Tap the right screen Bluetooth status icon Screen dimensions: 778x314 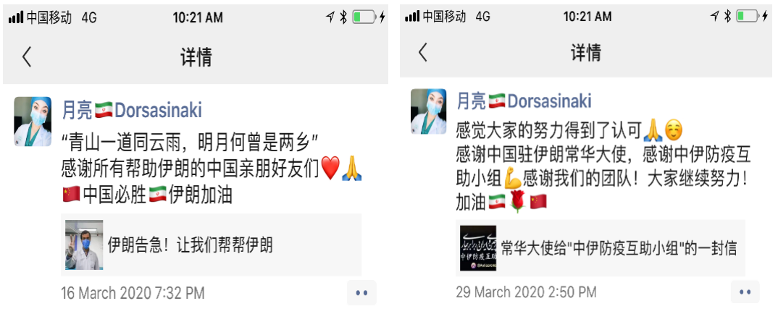coord(727,17)
